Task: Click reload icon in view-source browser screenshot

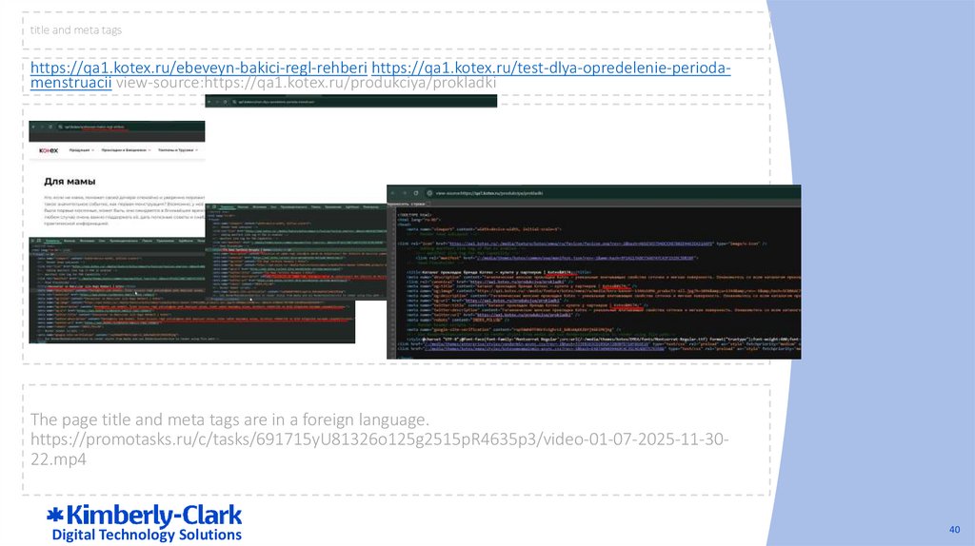Action: [416, 193]
